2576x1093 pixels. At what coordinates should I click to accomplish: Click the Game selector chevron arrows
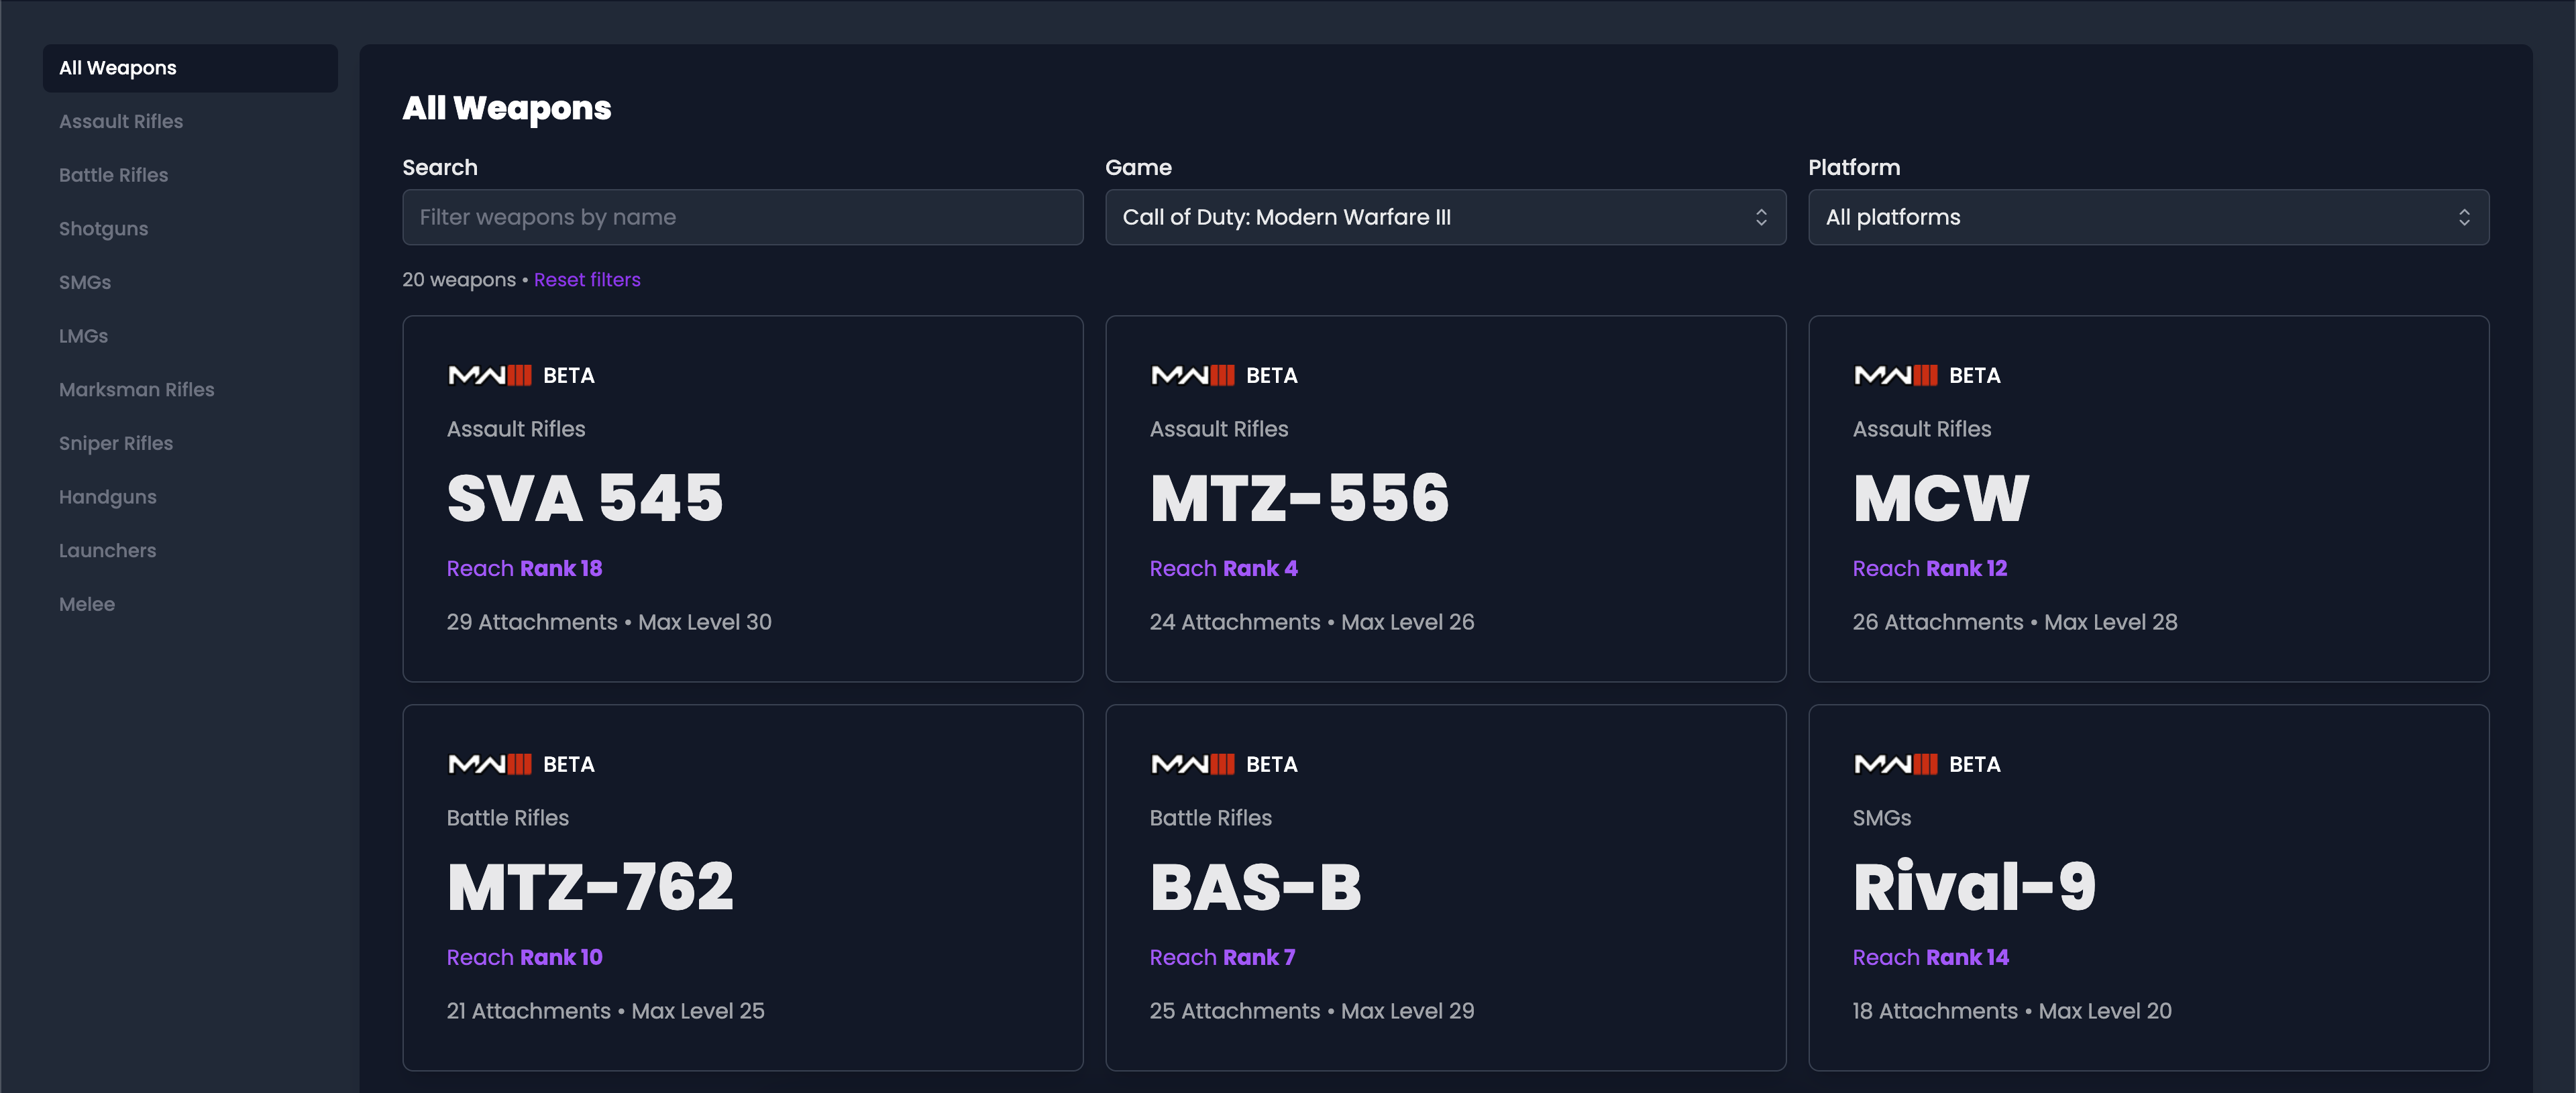point(1761,217)
